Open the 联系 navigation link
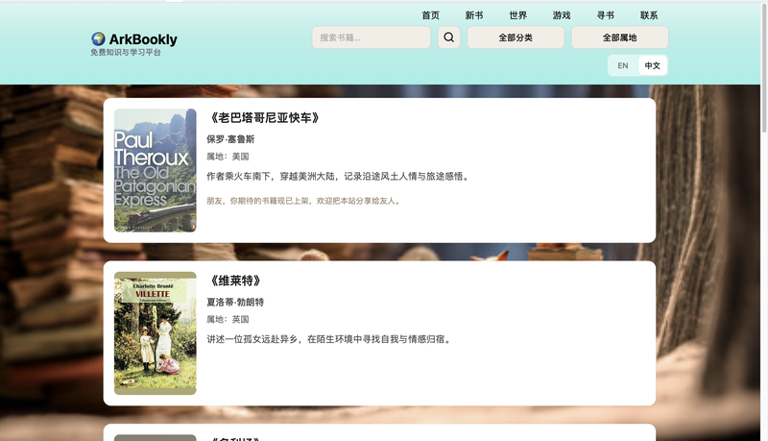The image size is (768, 441). 649,15
